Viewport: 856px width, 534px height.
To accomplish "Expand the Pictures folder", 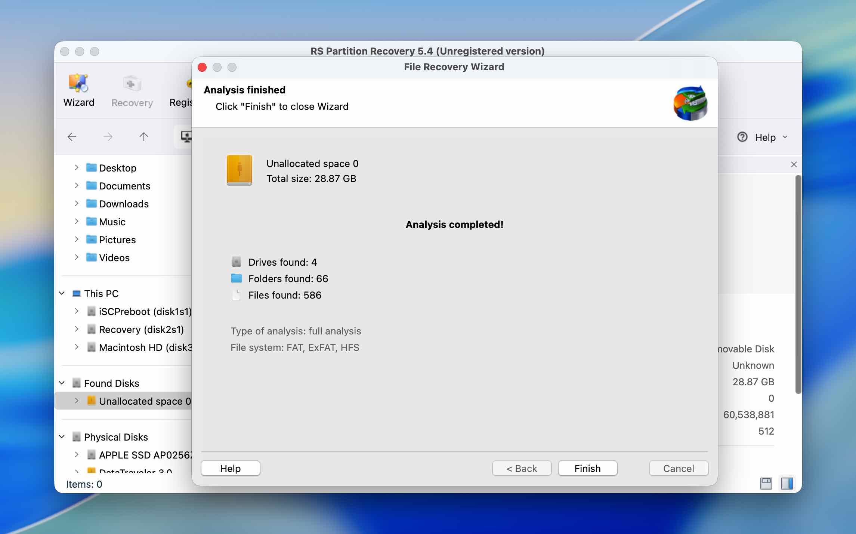I will [76, 239].
